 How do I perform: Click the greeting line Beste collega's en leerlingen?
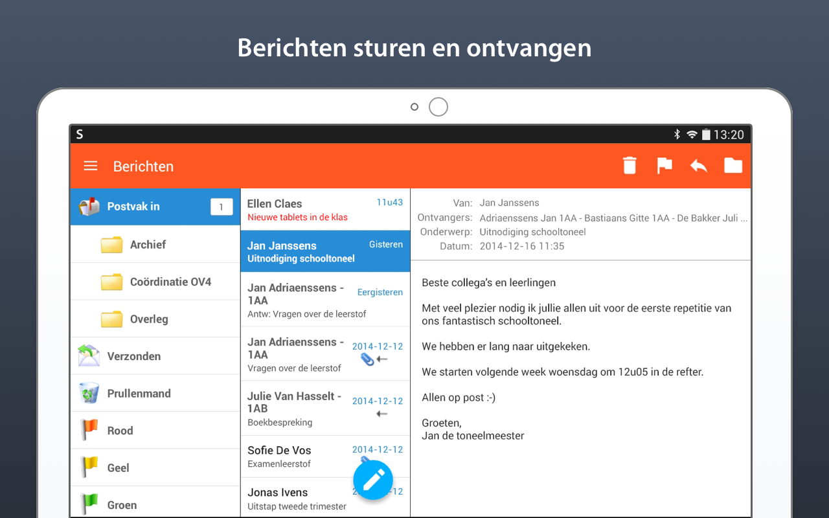[x=489, y=283]
